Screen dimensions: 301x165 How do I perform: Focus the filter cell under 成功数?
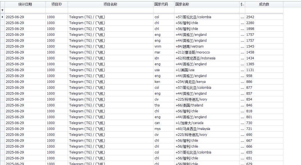264,10
